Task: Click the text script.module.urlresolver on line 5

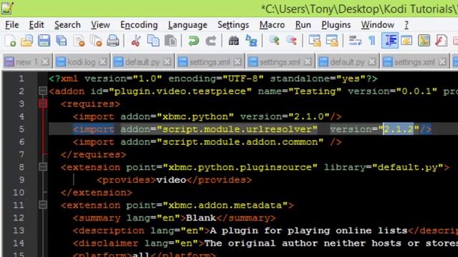Action: 237,129
